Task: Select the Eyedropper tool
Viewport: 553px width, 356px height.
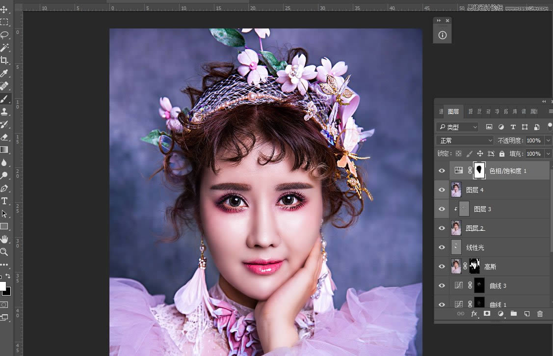Action: [4, 73]
